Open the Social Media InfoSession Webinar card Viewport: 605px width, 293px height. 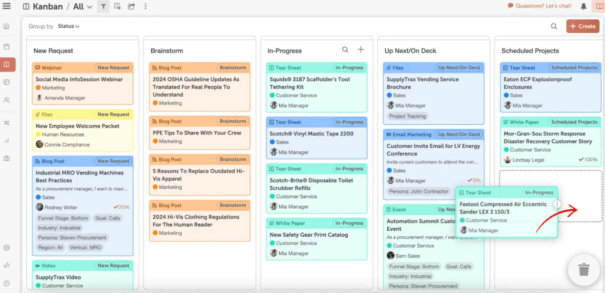(x=79, y=79)
